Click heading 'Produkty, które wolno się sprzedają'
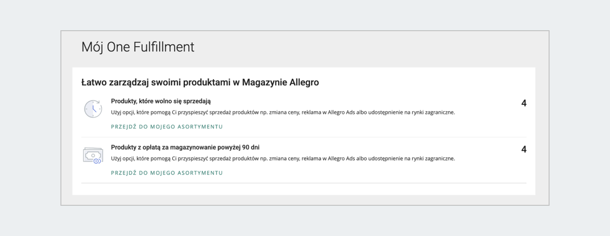 pos(161,101)
